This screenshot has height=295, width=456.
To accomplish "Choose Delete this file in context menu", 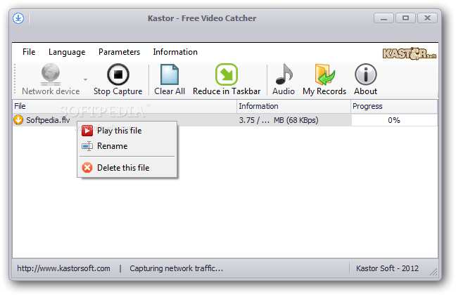I will pyautogui.click(x=127, y=168).
